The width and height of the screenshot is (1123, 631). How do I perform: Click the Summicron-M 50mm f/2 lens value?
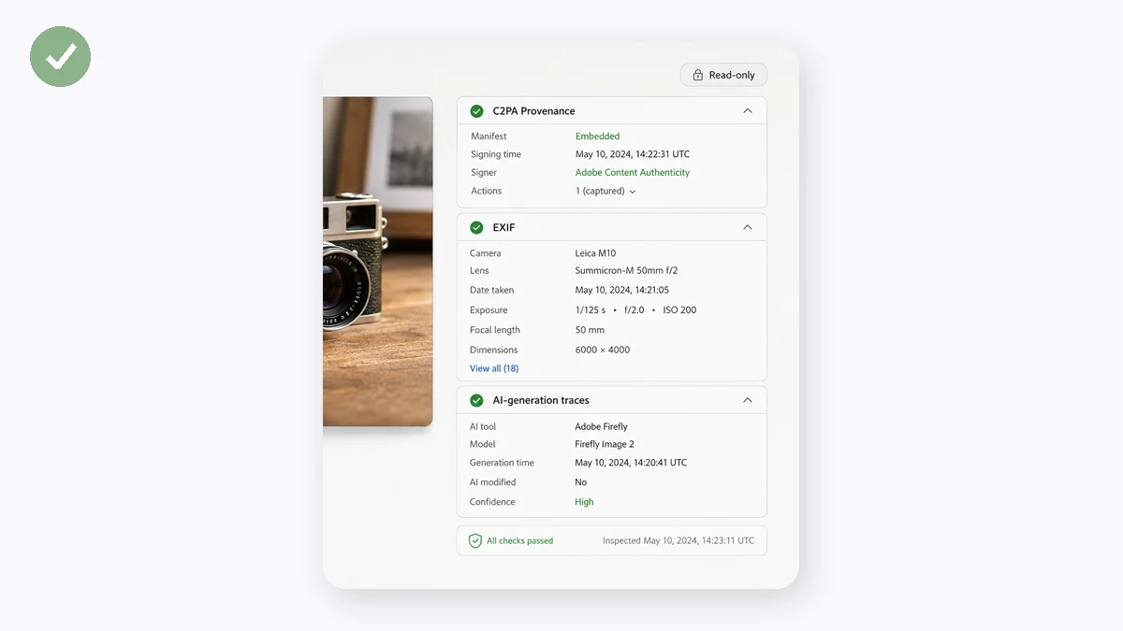(626, 270)
